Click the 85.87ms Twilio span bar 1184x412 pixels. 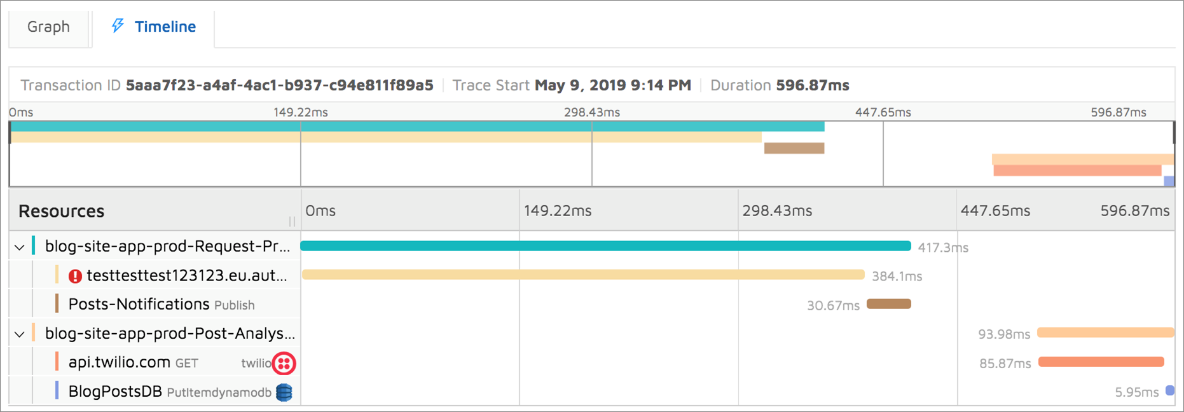pos(1101,362)
